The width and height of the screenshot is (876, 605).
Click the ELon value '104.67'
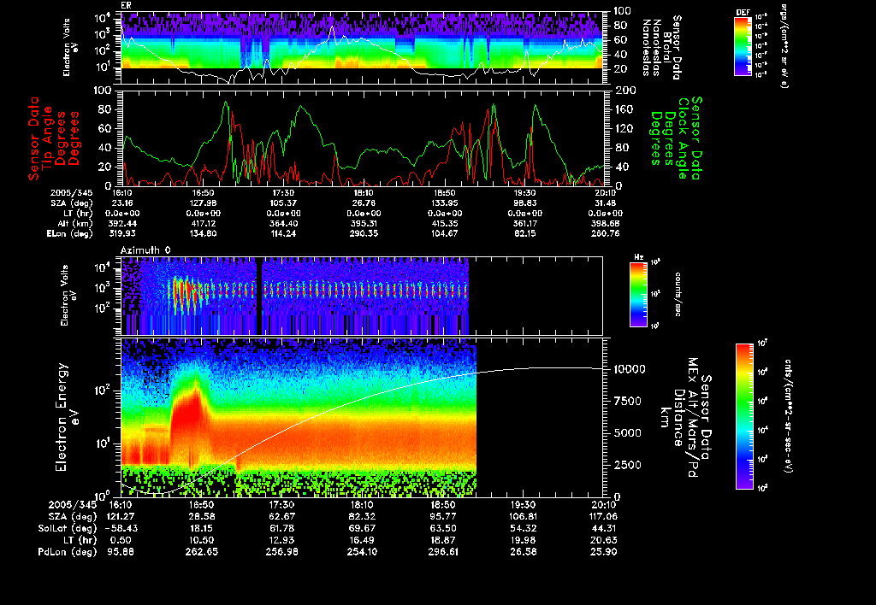[x=444, y=234]
